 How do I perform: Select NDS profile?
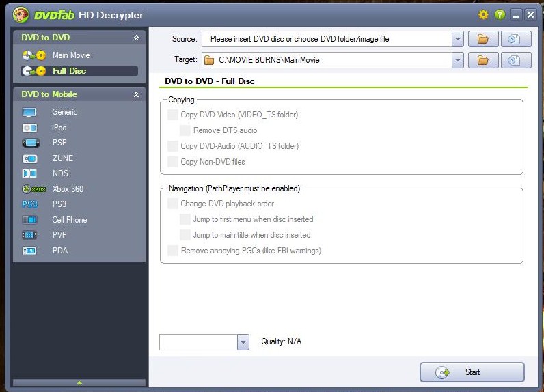[x=60, y=173]
